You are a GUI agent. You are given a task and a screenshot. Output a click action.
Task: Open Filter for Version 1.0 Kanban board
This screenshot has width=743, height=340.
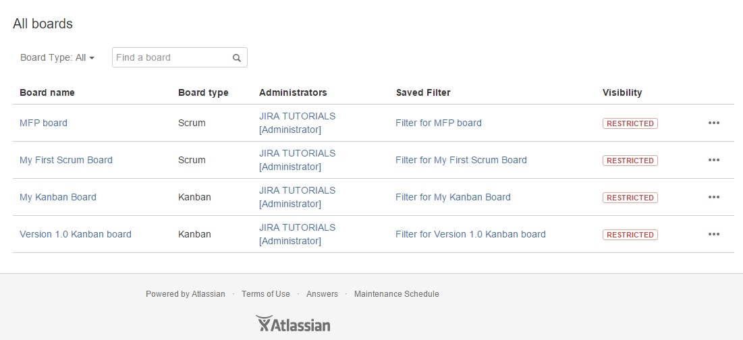(470, 234)
